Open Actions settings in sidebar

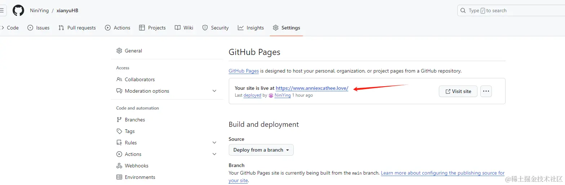[x=167, y=154]
